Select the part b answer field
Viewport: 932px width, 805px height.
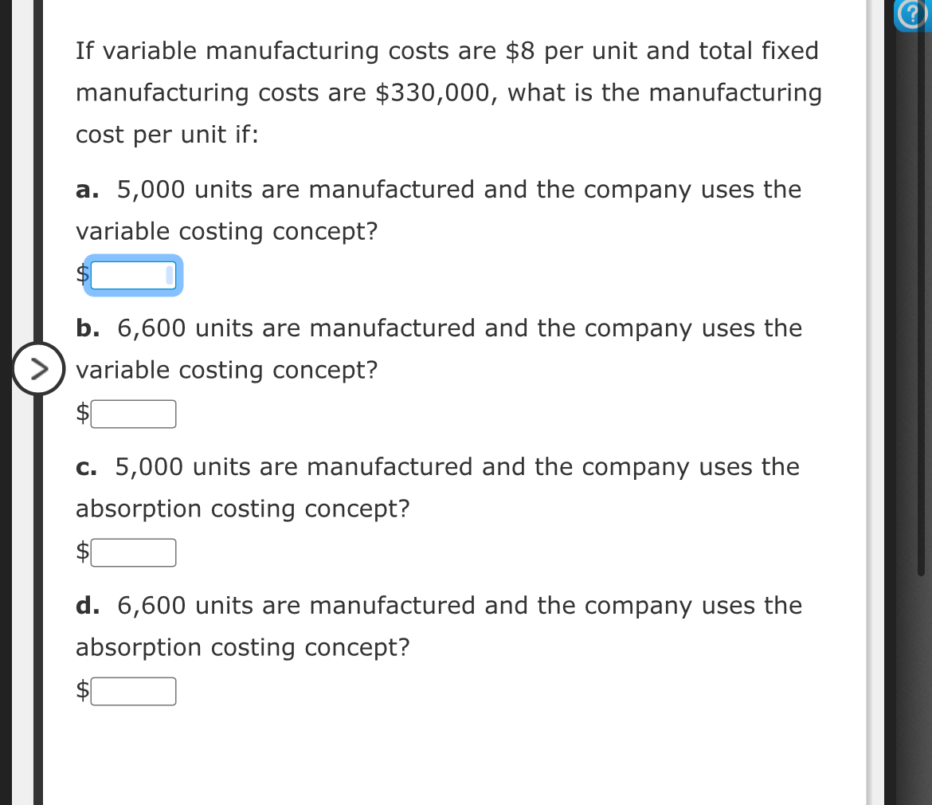(x=133, y=413)
